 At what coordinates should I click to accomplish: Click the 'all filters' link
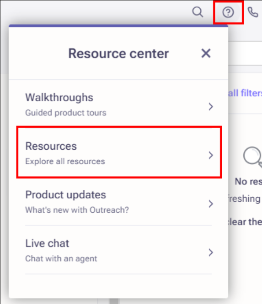point(245,93)
